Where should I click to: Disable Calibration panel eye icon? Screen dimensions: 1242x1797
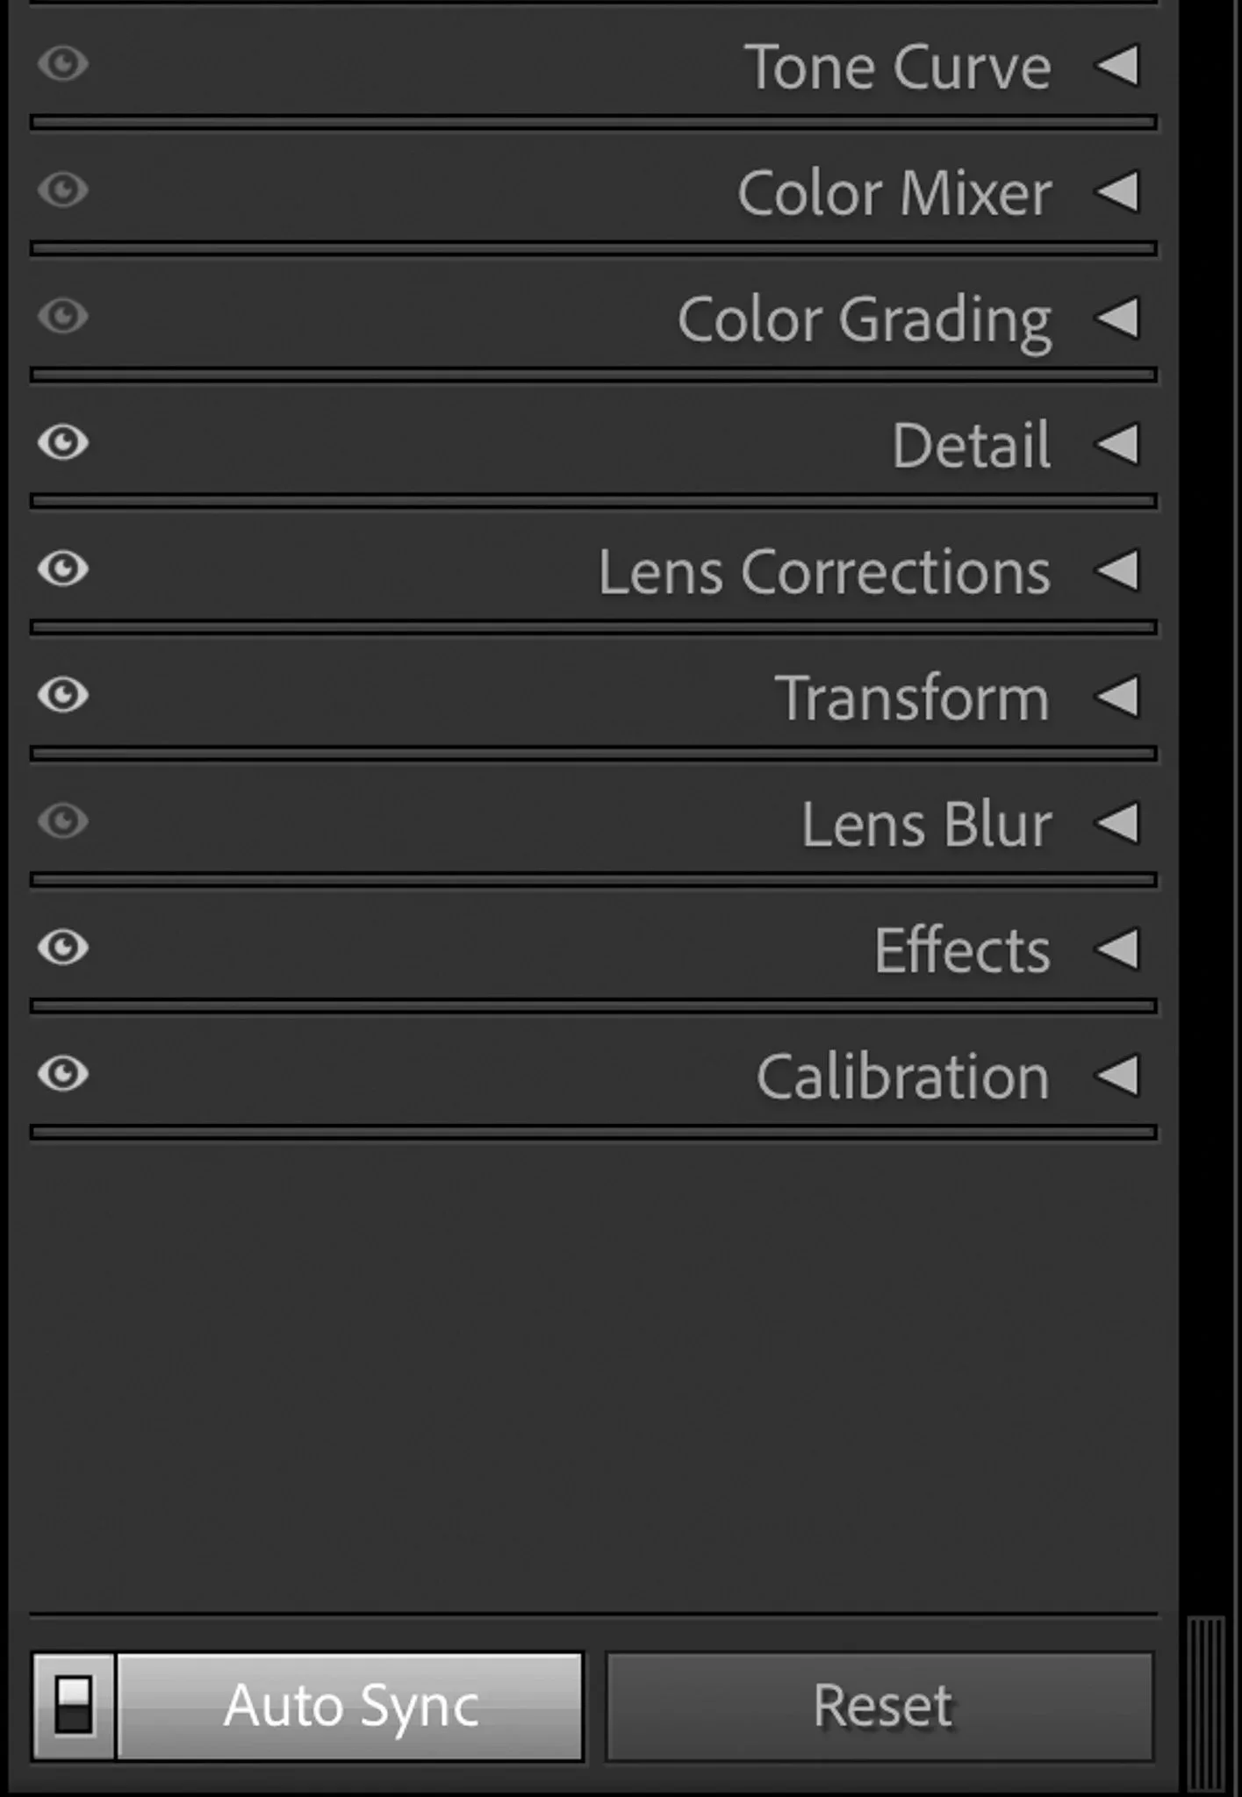(63, 1074)
